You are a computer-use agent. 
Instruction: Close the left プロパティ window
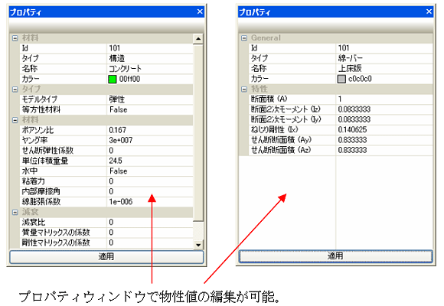point(200,11)
